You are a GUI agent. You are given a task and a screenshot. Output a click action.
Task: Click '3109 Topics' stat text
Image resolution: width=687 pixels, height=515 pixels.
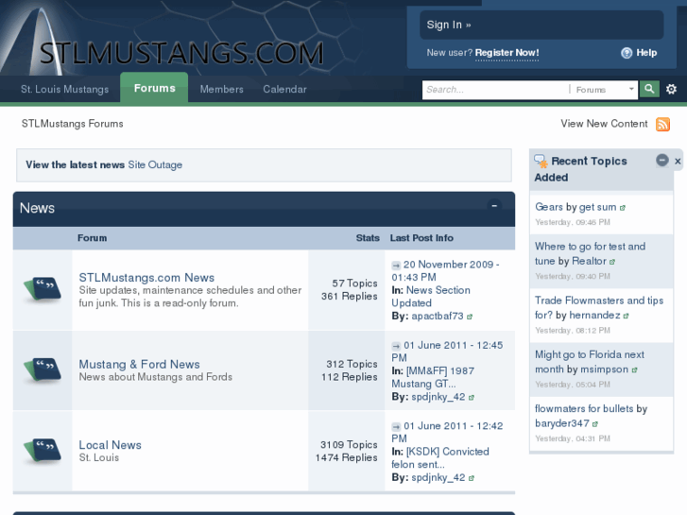coord(349,445)
